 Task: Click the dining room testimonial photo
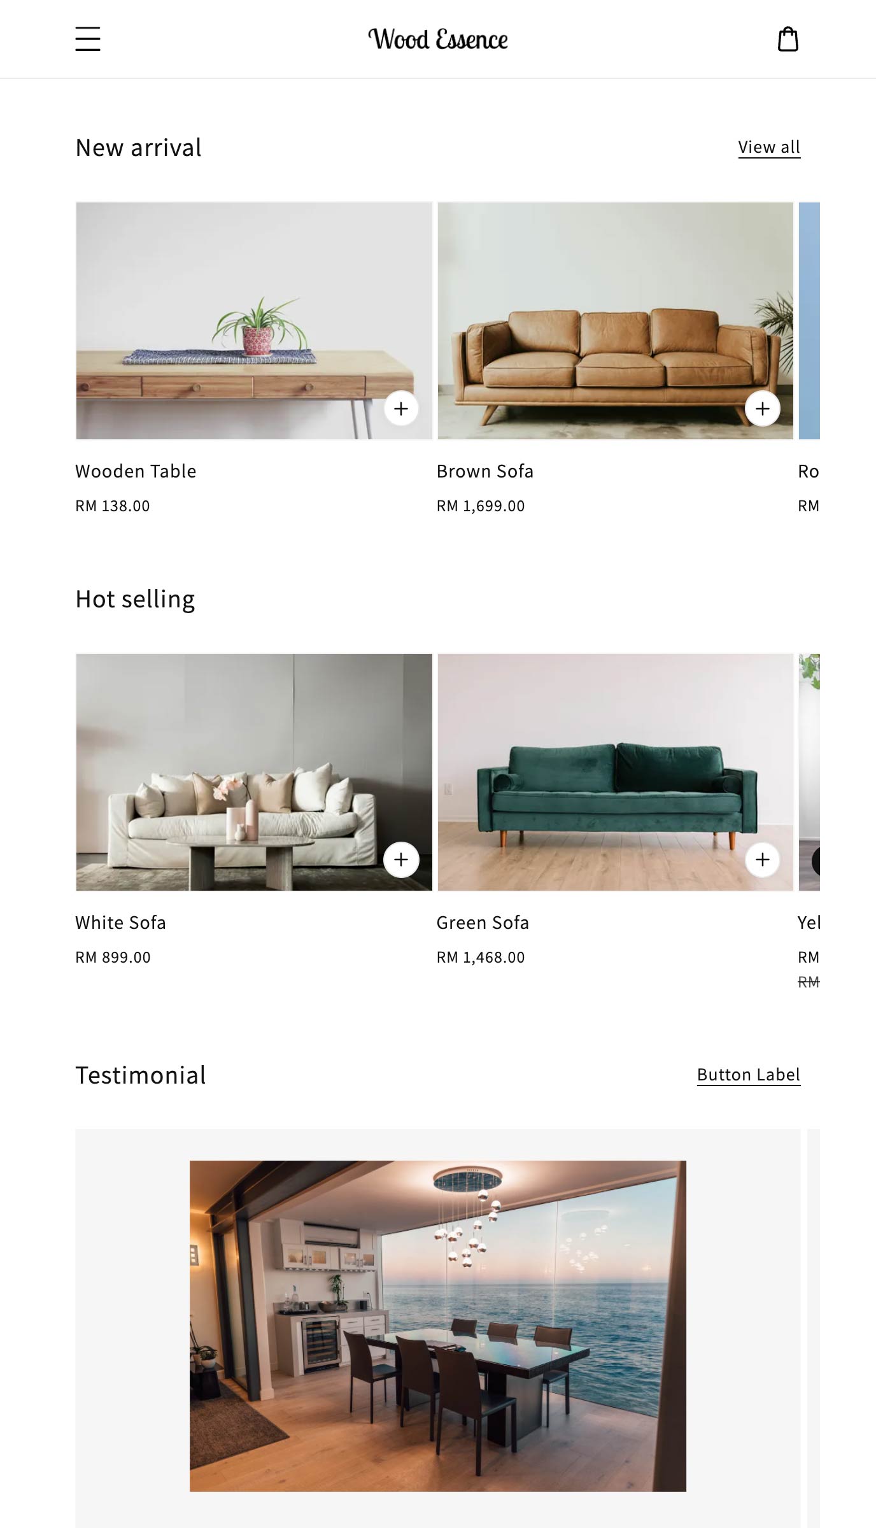tap(438, 1326)
